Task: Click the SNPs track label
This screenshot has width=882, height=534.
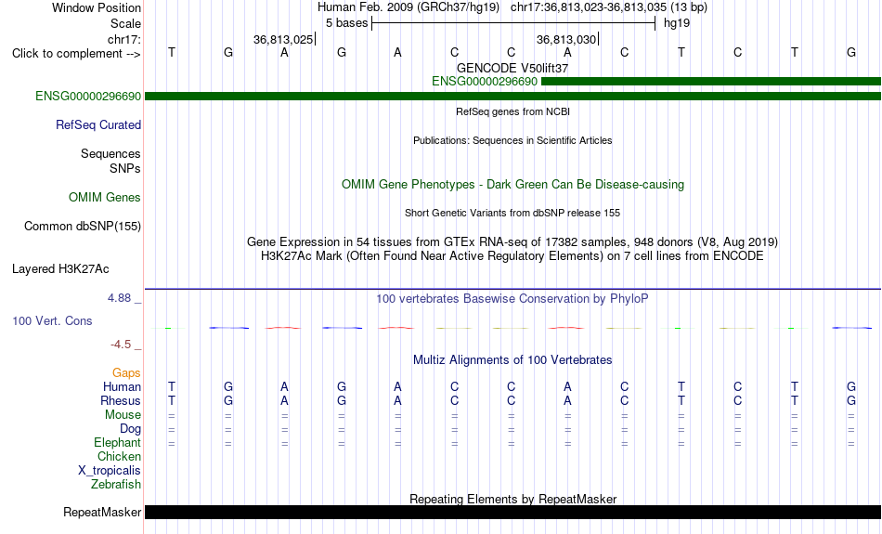Action: [125, 168]
